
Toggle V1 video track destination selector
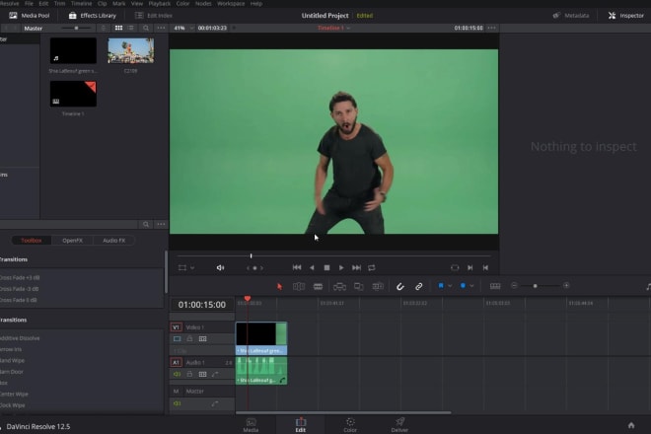click(176, 327)
